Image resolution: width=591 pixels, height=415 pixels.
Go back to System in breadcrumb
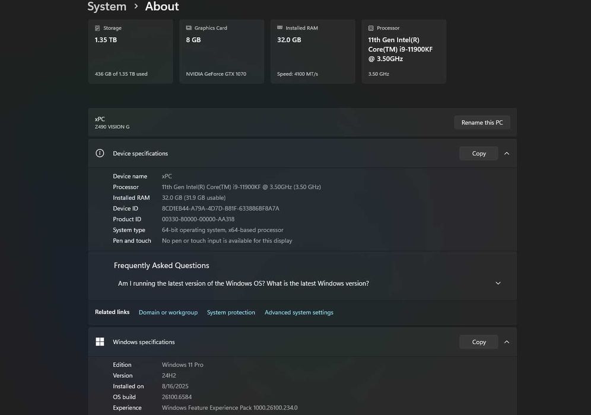point(107,7)
